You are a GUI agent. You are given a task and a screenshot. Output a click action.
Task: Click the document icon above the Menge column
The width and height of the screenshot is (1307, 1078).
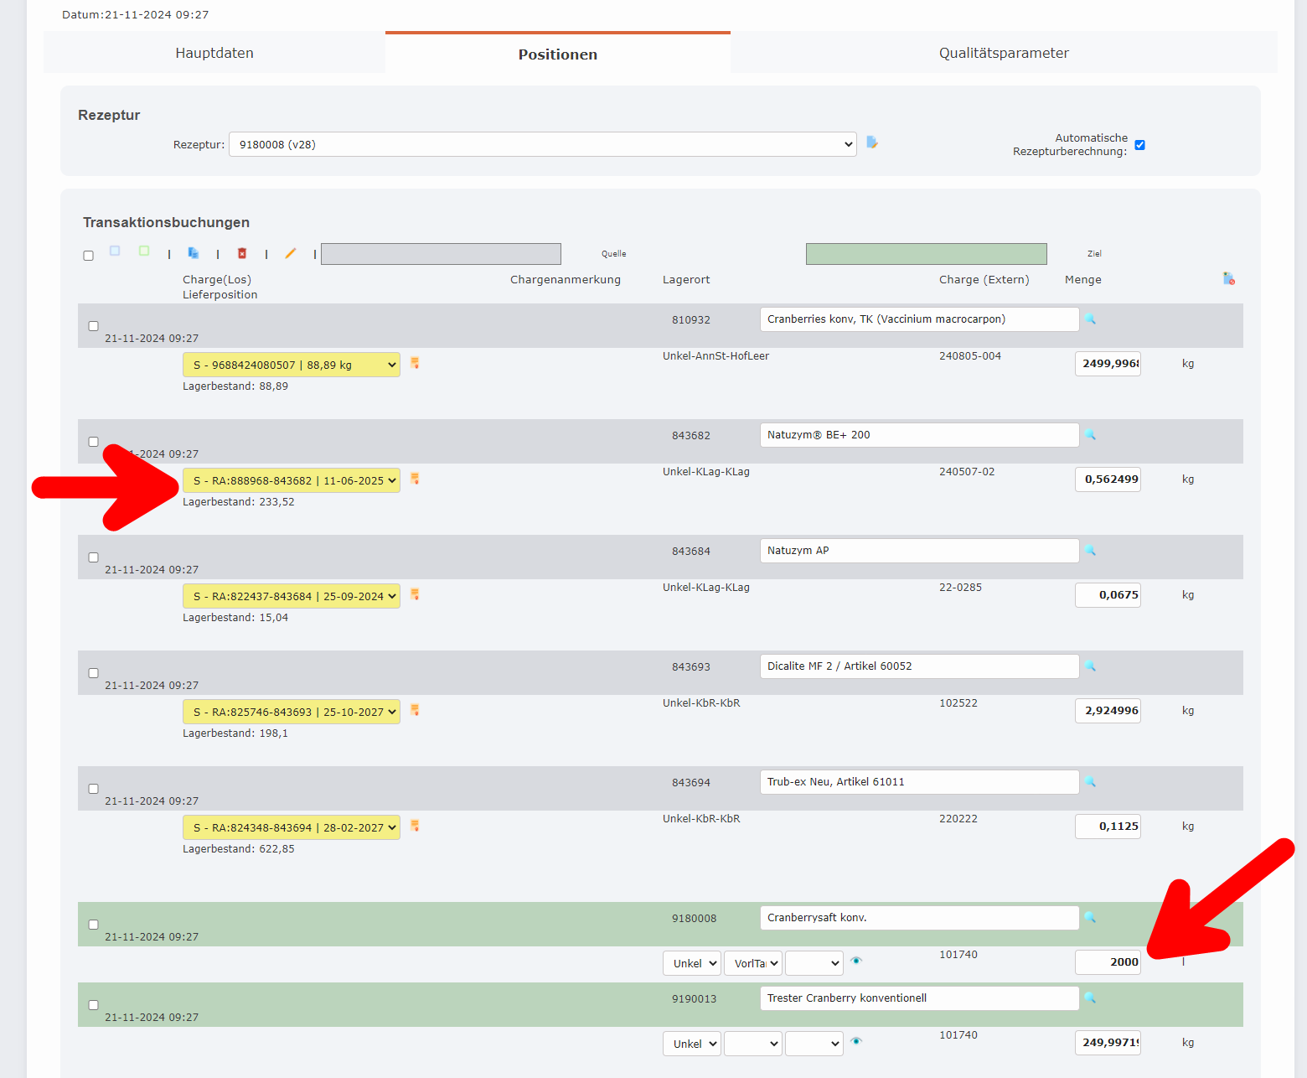[x=1228, y=277]
